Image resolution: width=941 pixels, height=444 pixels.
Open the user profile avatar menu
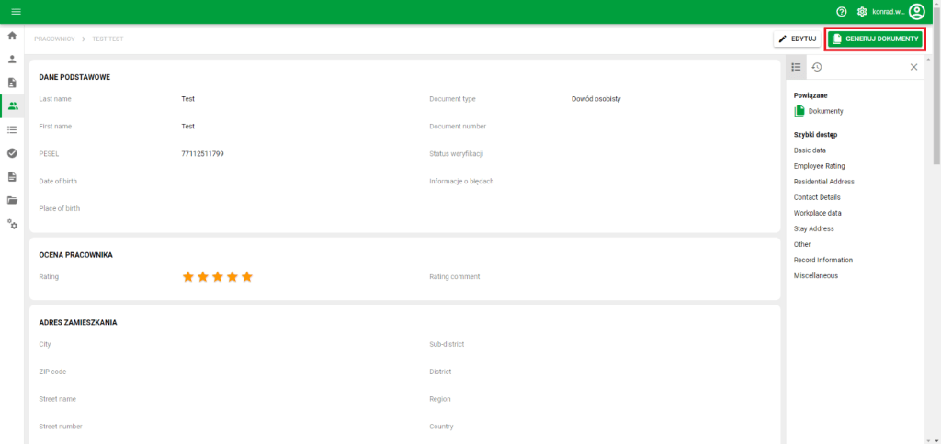(x=916, y=11)
